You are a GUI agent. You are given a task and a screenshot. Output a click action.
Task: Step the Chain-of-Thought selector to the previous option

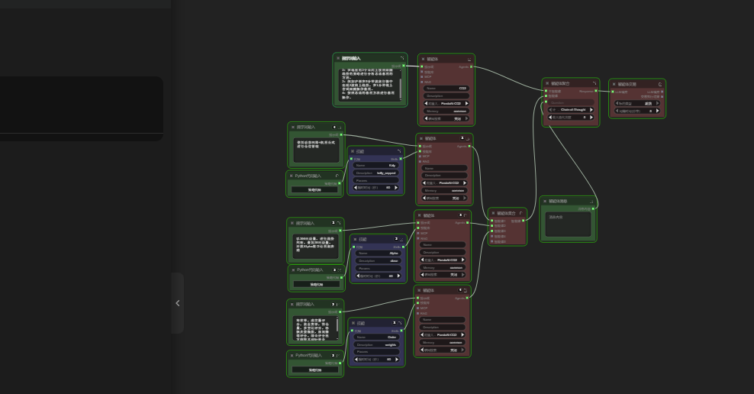550,110
